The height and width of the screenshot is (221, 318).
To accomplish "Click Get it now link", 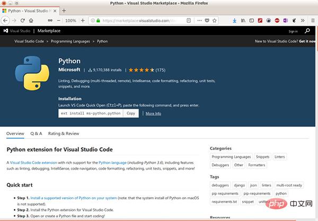I will point(307,41).
